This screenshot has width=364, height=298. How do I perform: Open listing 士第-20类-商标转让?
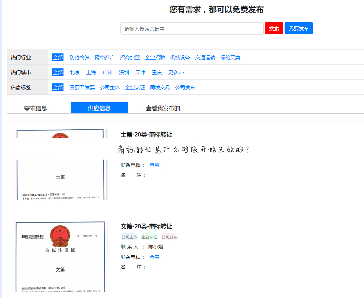click(147, 135)
